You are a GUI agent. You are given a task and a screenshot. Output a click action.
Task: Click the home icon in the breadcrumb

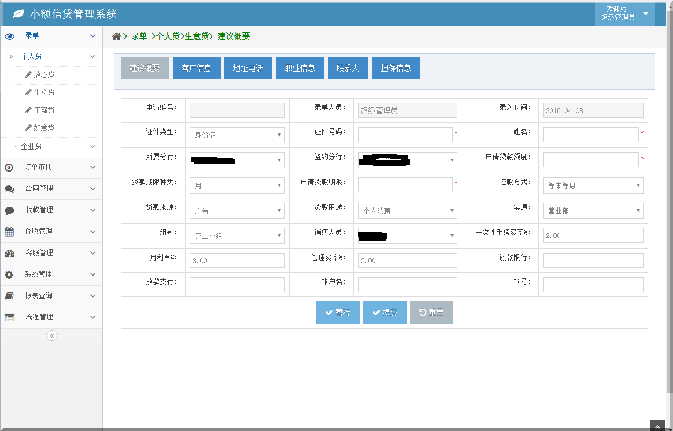click(116, 36)
